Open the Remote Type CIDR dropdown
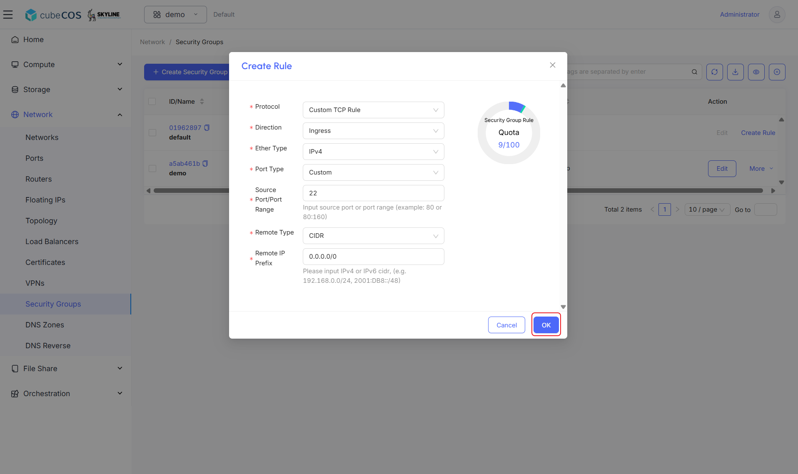Viewport: 798px width, 474px height. (373, 236)
